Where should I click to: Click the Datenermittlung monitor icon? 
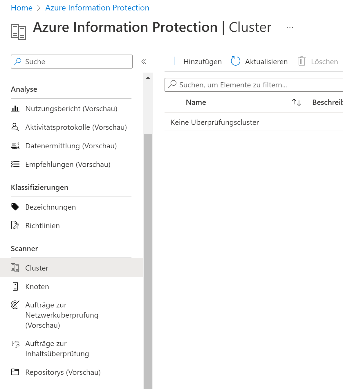[x=15, y=145]
